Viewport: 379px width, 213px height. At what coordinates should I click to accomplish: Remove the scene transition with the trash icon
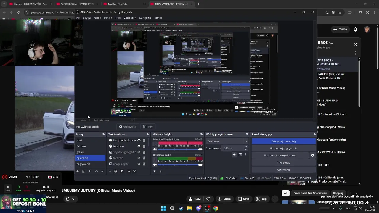click(240, 155)
